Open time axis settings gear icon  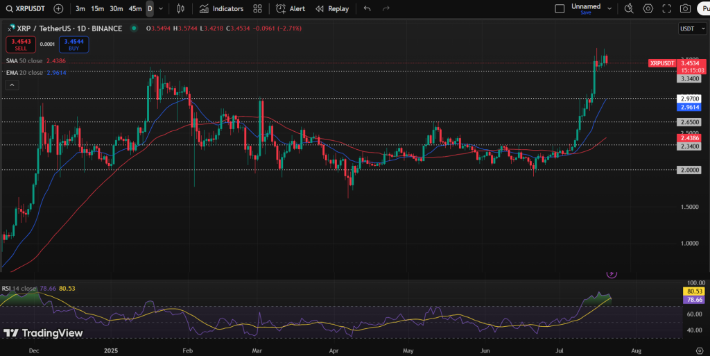click(700, 350)
